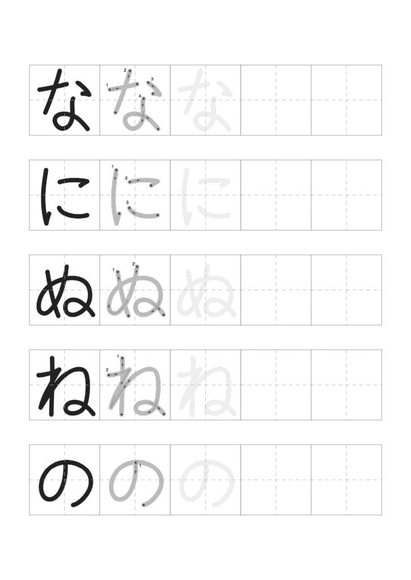Click the solid black の character

(66, 483)
